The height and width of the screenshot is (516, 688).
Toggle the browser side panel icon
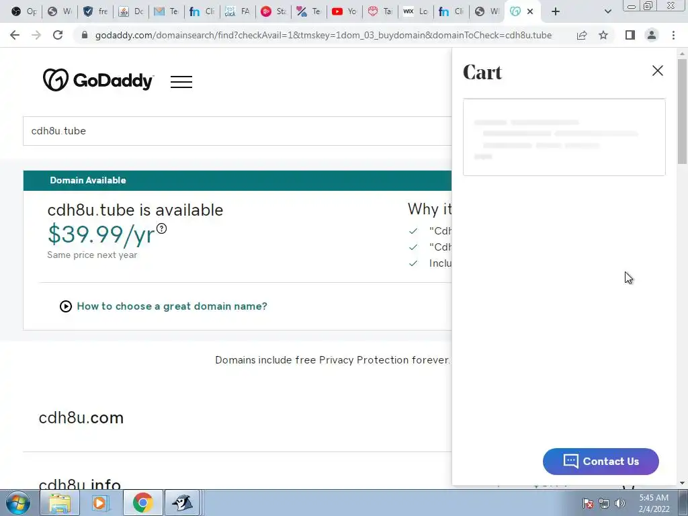630,35
